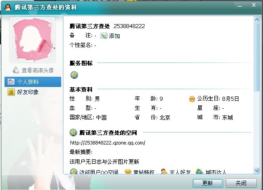
Task: Click the Qzone star icon under 服务图标
Action: click(x=74, y=75)
